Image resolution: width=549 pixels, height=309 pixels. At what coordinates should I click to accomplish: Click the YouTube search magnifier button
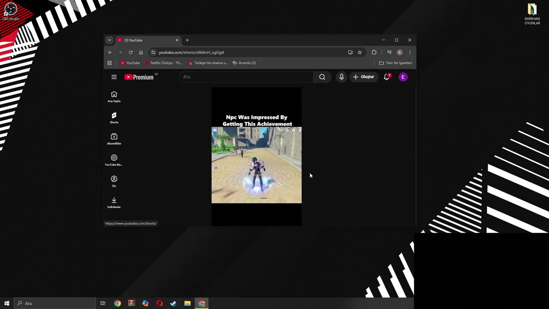322,77
